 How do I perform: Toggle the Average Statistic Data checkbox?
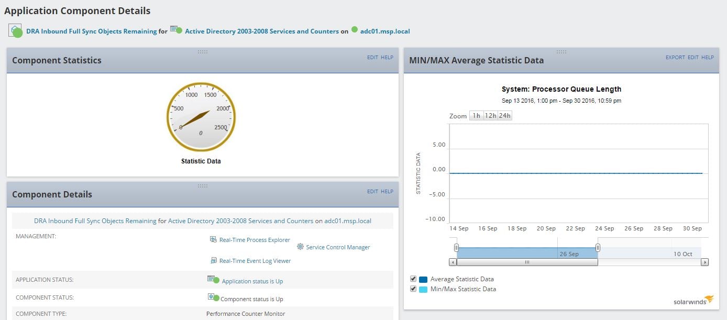[x=413, y=279]
